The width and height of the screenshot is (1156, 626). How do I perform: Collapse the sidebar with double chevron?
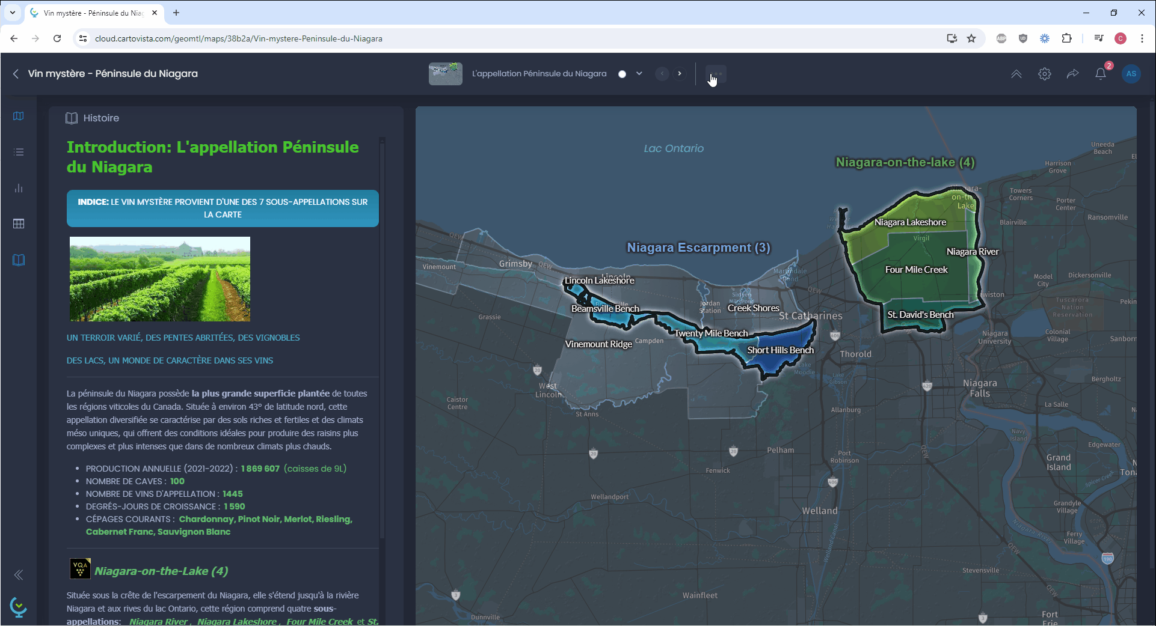coord(19,575)
